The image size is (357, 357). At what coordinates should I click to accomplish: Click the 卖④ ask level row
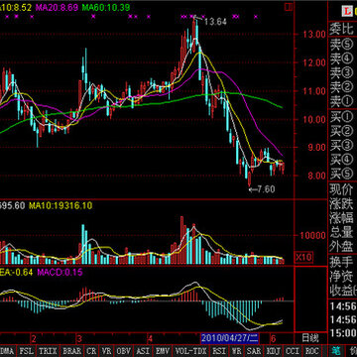(x=342, y=59)
